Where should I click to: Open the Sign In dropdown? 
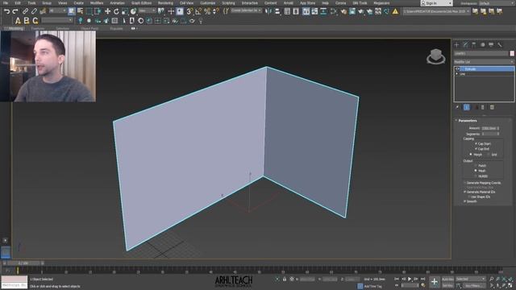click(436, 3)
